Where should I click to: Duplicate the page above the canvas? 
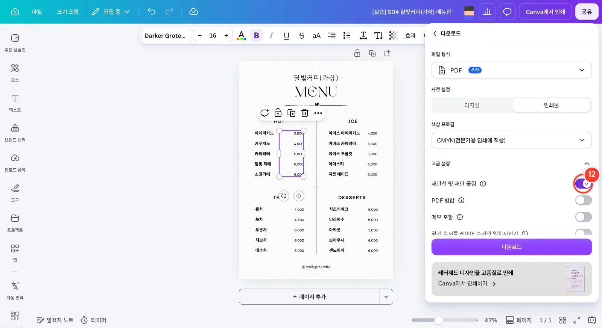[x=372, y=53]
